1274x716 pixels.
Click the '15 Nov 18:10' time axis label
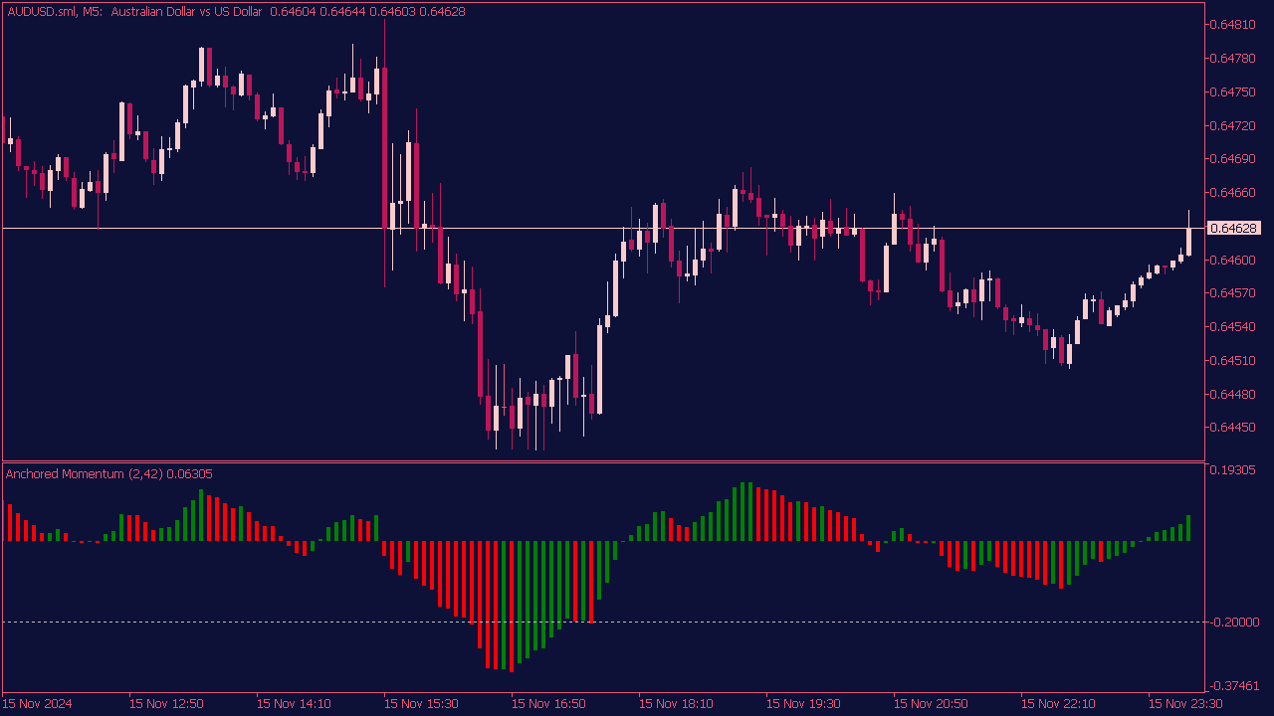click(676, 703)
